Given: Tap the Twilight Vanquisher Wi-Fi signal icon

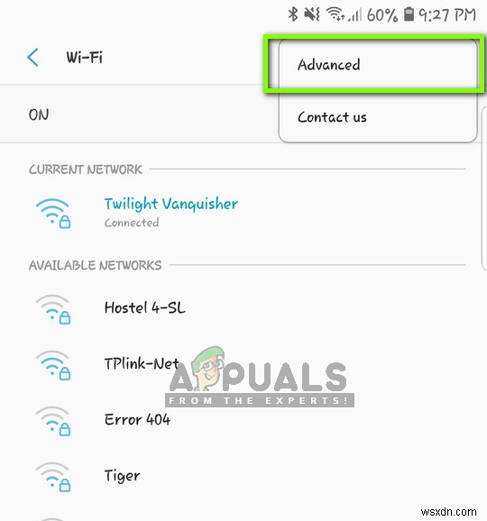Looking at the screenshot, I should point(53,213).
